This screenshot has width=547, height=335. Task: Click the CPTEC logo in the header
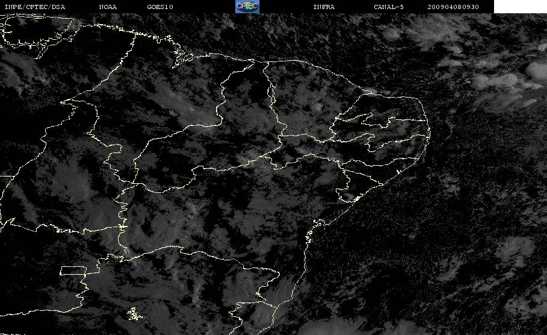click(247, 6)
